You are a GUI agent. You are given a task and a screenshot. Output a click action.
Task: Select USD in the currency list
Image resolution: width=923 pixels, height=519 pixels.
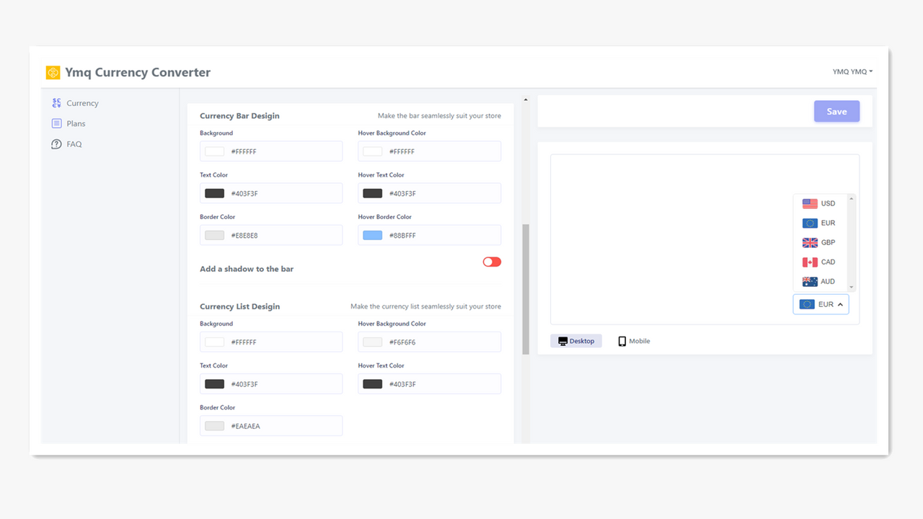point(821,203)
